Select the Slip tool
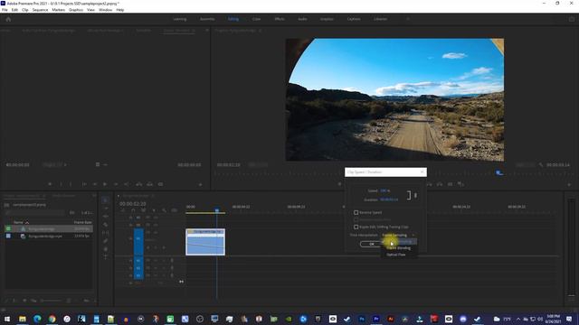The height and width of the screenshot is (325, 579). point(105,233)
